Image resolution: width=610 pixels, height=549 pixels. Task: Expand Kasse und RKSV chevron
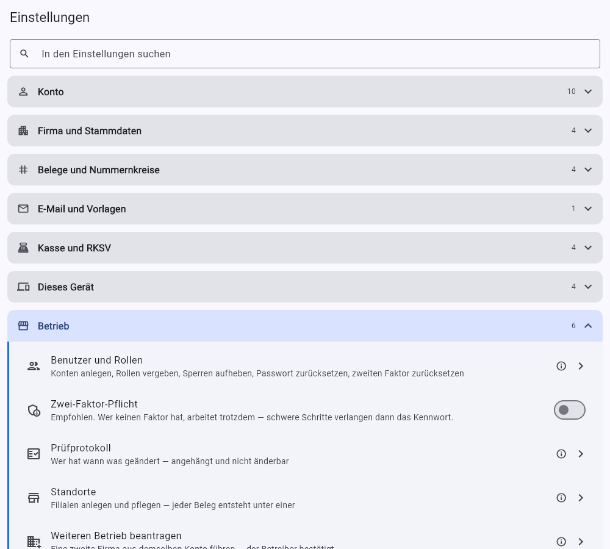(x=588, y=248)
